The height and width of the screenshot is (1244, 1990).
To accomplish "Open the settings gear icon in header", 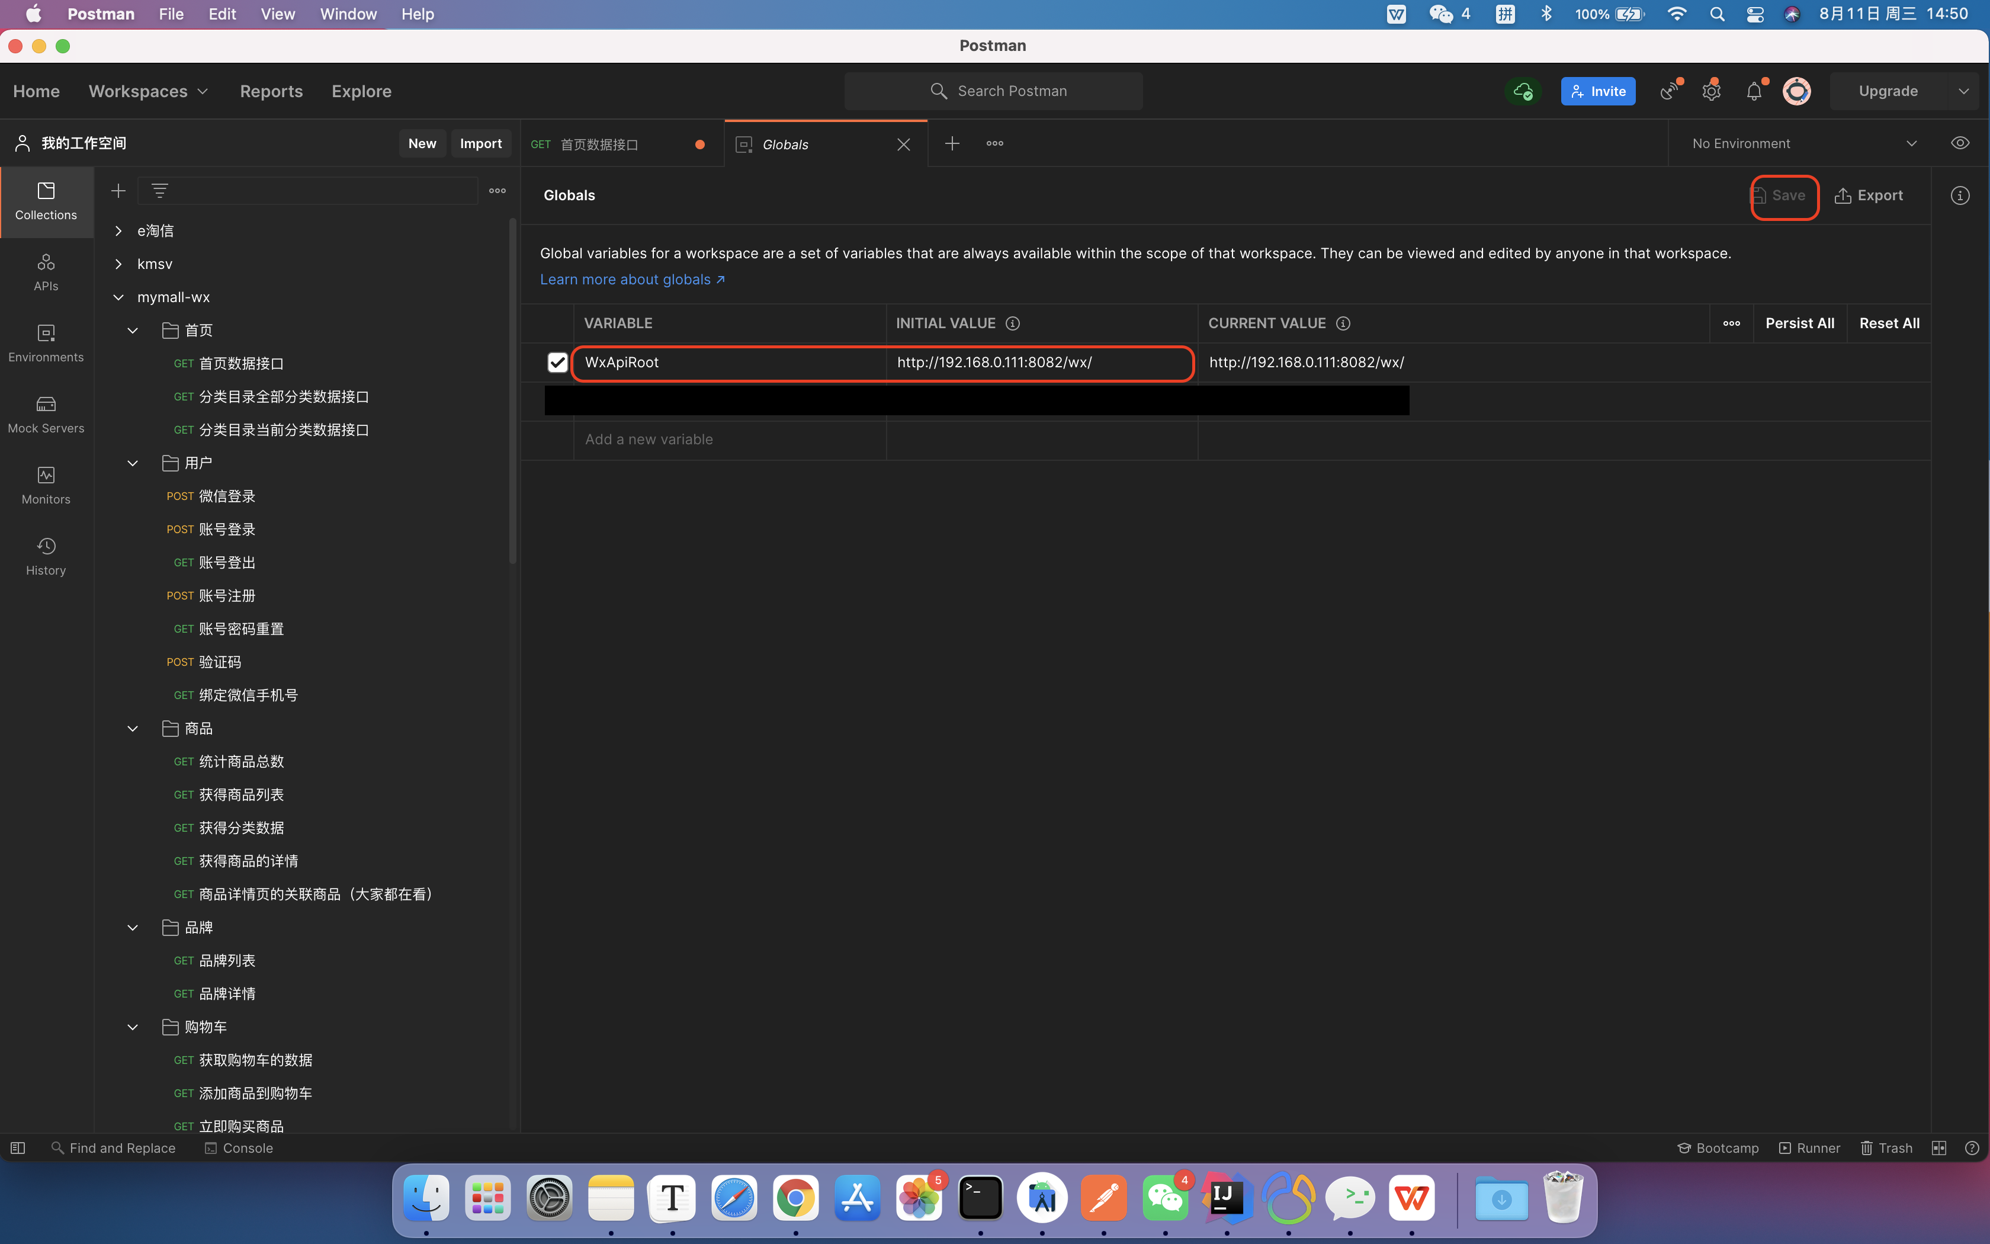I will (1711, 91).
